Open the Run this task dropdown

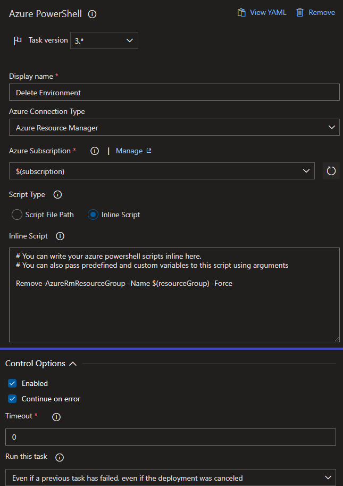point(171,477)
